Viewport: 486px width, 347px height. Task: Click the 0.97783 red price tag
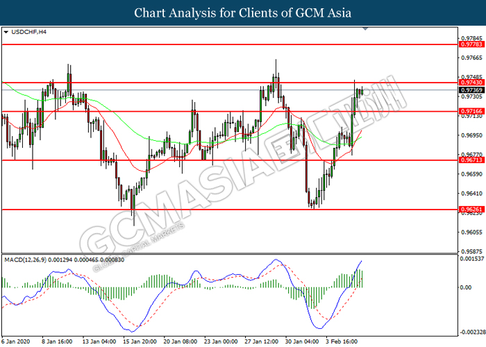(470, 44)
